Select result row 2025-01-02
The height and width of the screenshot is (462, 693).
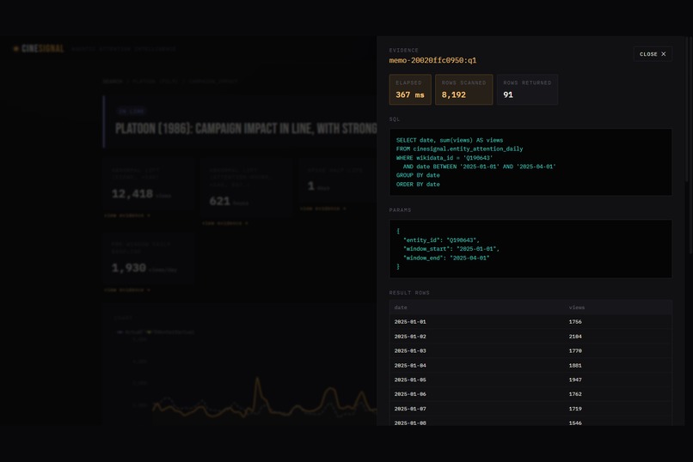pos(530,337)
